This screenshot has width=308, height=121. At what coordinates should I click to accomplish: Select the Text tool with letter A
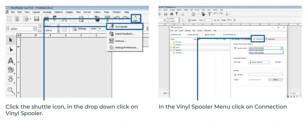10,60
